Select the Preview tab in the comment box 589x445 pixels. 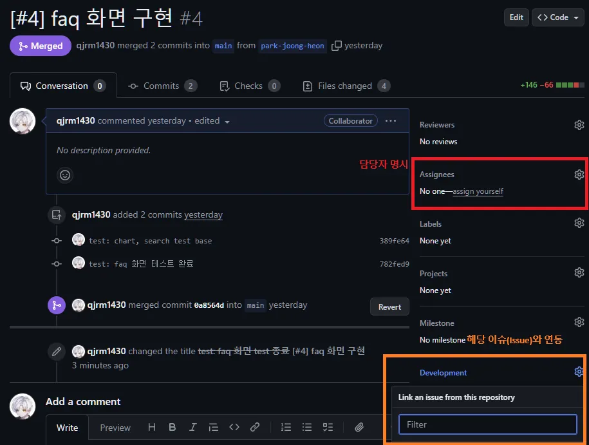(x=115, y=428)
